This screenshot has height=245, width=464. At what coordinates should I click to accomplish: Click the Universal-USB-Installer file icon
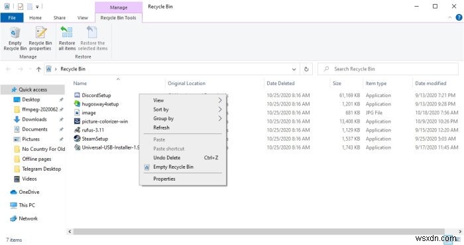pyautogui.click(x=77, y=147)
